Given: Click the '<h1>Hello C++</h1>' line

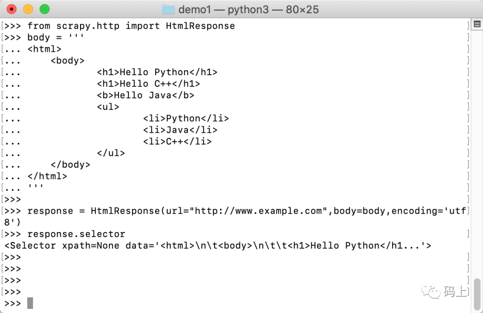Looking at the screenshot, I should pos(148,84).
